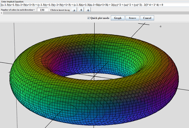Click the Cancel button

(x=147, y=18)
